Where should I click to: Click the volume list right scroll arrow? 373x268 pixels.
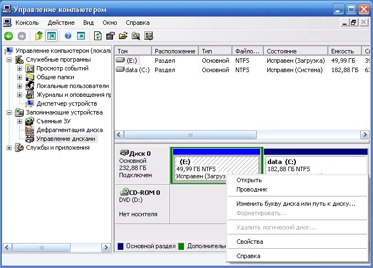click(x=365, y=135)
